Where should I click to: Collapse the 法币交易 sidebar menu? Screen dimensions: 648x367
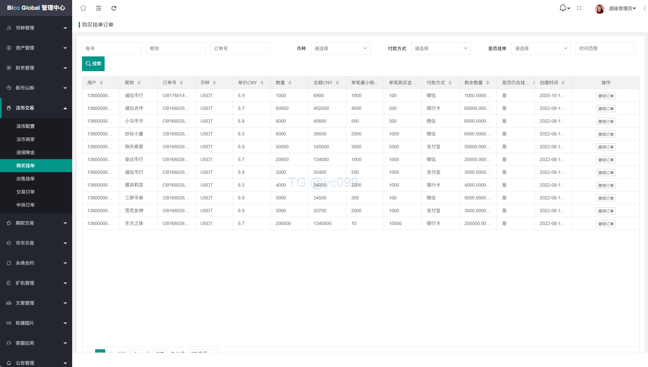(36, 108)
